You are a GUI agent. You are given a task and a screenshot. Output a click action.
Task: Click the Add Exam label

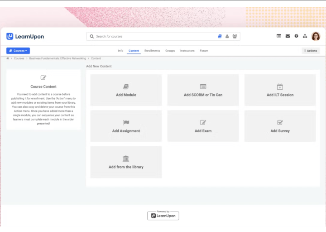tap(203, 131)
